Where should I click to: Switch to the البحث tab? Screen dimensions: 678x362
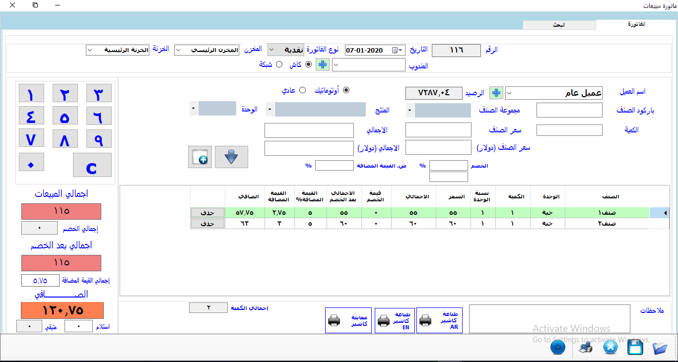(x=559, y=25)
